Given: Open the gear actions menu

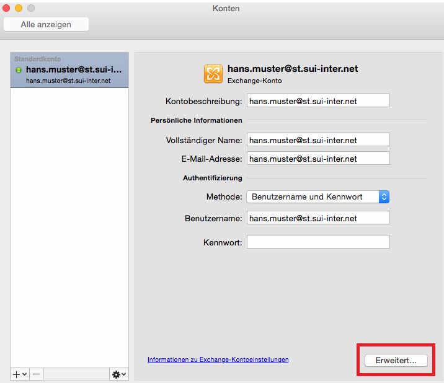Looking at the screenshot, I should click(115, 374).
